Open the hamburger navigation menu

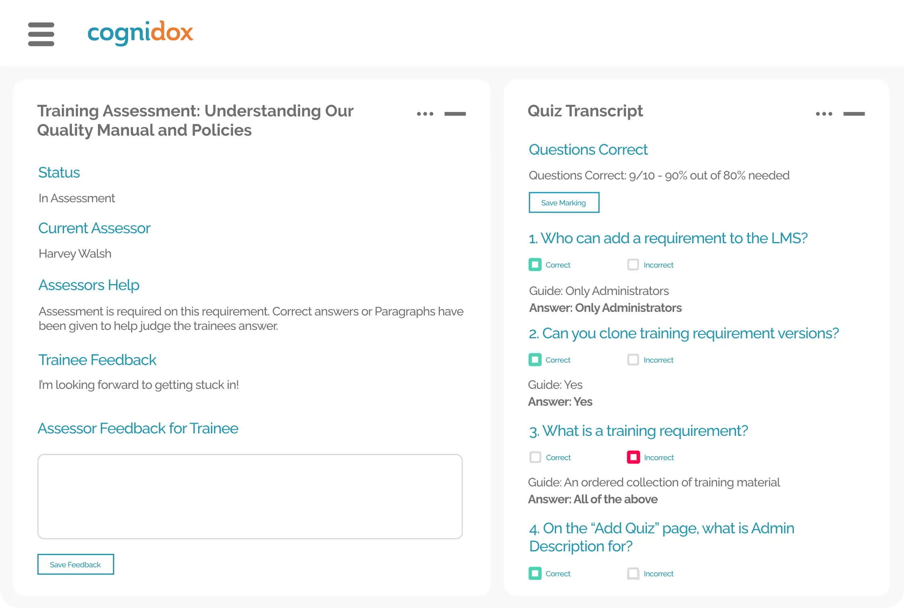click(41, 35)
